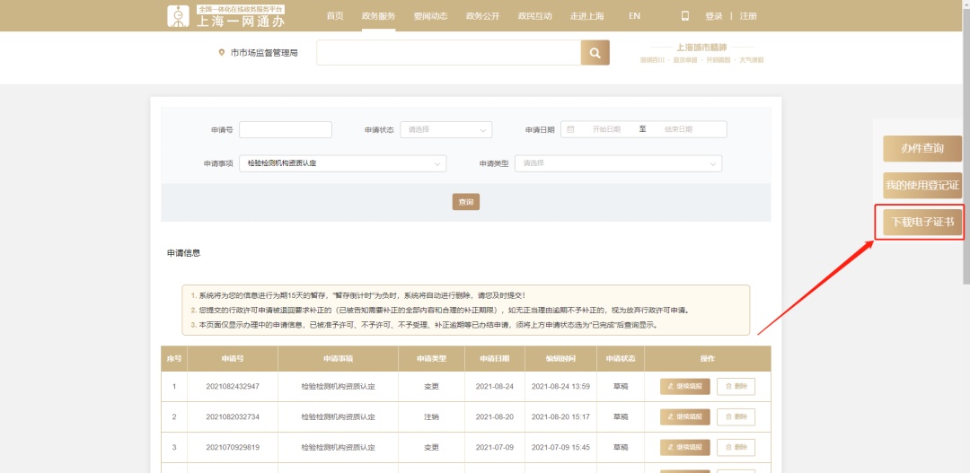Click the mobile phone icon in header
970x473 pixels.
(x=685, y=16)
